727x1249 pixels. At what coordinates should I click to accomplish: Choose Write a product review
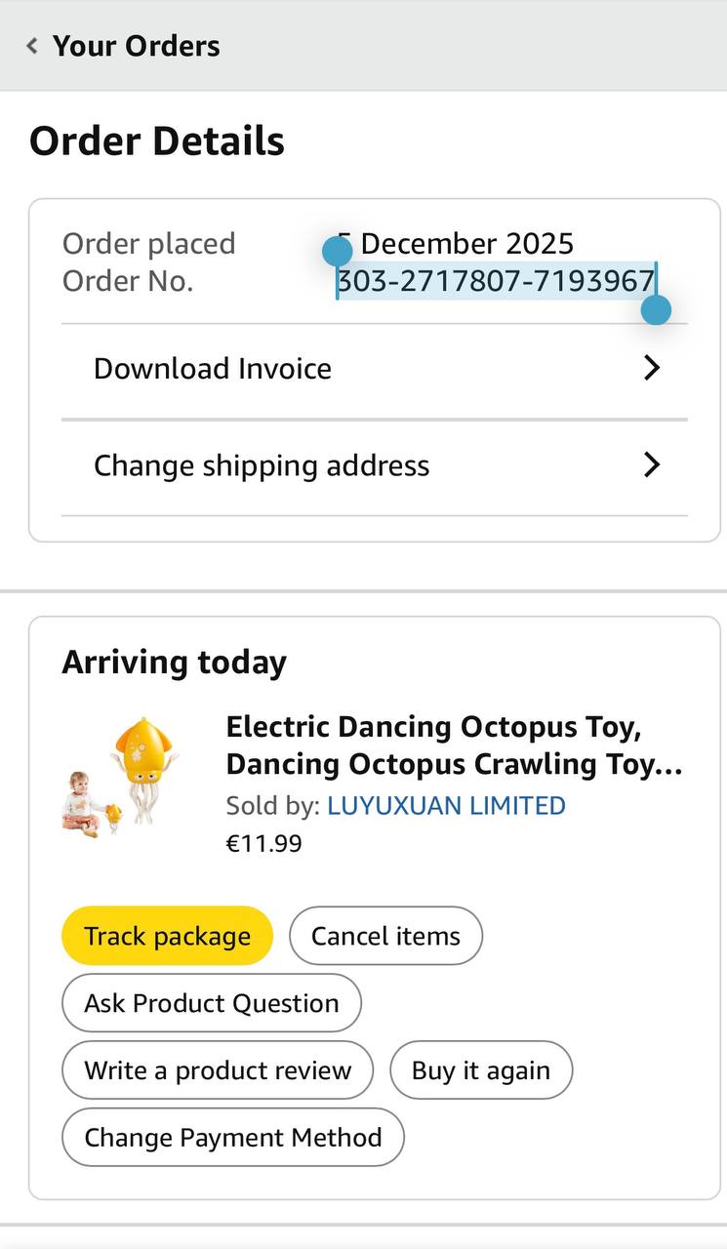[x=218, y=1070]
